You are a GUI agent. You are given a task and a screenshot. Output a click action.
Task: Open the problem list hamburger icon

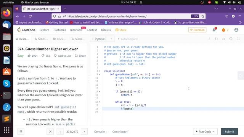tap(21, 132)
